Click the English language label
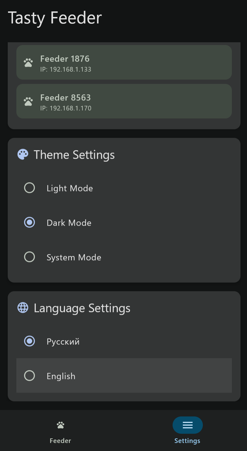Viewport: 247px width, 451px height. coord(61,376)
